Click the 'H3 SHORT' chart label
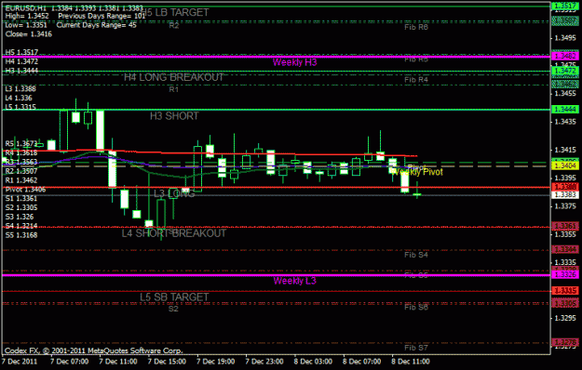The width and height of the screenshot is (582, 370). [174, 116]
